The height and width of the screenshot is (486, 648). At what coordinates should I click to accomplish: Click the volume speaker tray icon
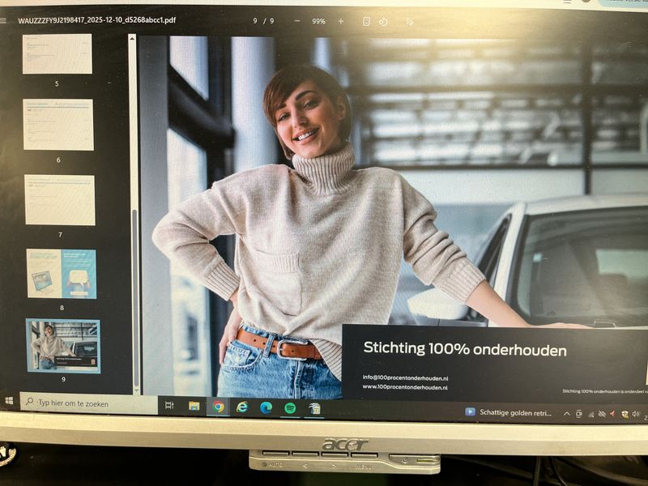(636, 414)
